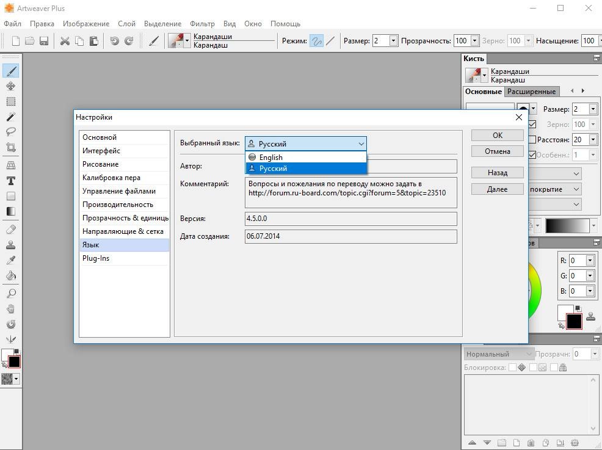Click the Undo arrow toolbar icon
The image size is (602, 450).
(114, 41)
